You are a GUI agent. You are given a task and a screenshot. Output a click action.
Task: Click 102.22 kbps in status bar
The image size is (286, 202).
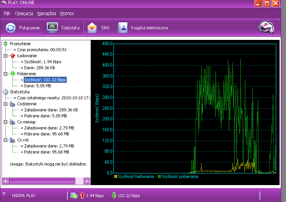pos(129,196)
